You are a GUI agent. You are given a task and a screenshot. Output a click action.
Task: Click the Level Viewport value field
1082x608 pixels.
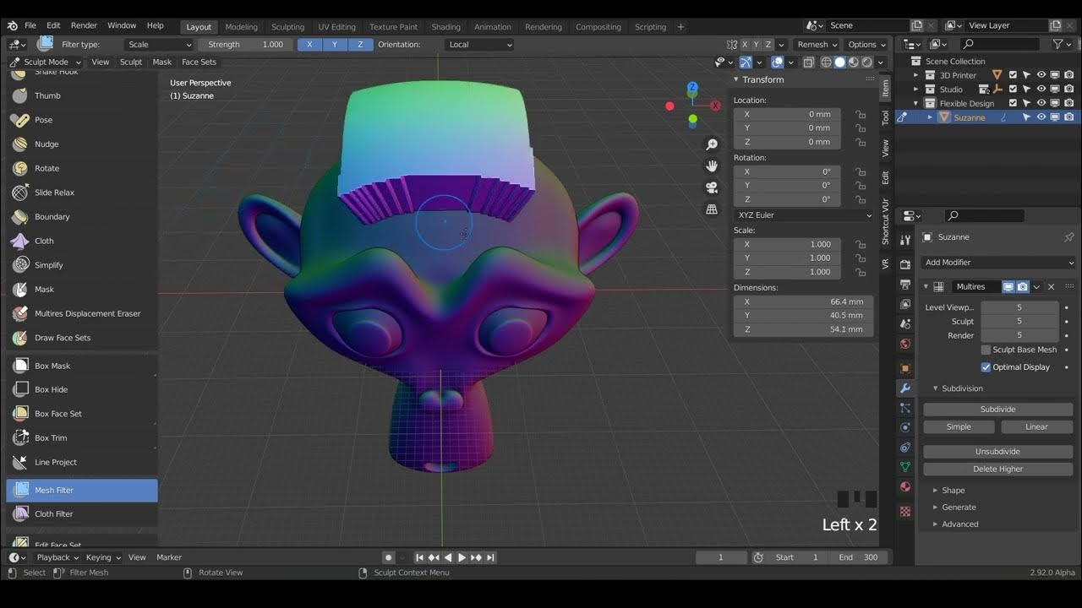(1019, 307)
